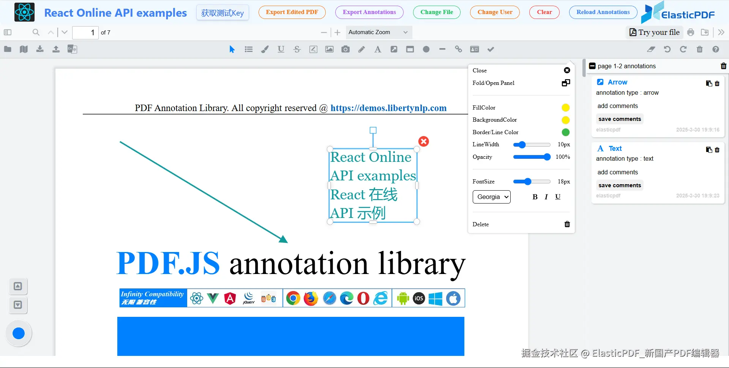The image size is (729, 368).
Task: Click the Reload Annotations button
Action: (603, 12)
